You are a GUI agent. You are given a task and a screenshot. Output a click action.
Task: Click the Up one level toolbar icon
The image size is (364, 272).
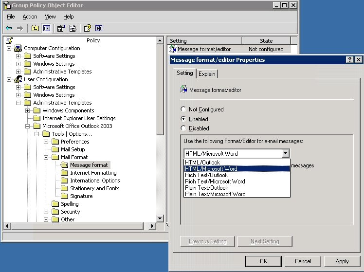click(x=35, y=28)
